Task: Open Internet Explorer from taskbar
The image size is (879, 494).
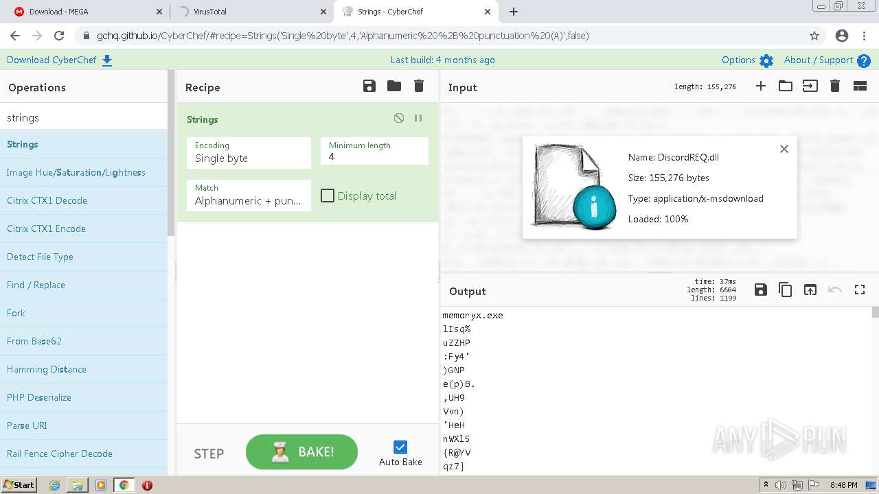Action: (x=54, y=485)
